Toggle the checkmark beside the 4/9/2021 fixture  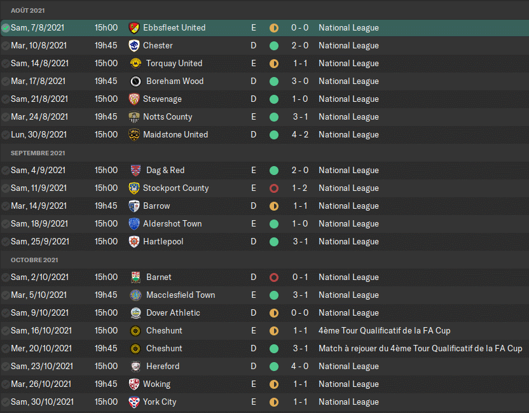[x=6, y=171]
